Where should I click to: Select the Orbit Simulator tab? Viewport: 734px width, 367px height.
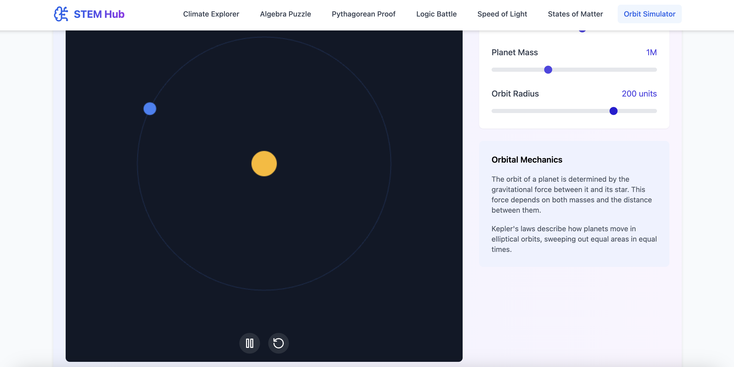coord(649,14)
